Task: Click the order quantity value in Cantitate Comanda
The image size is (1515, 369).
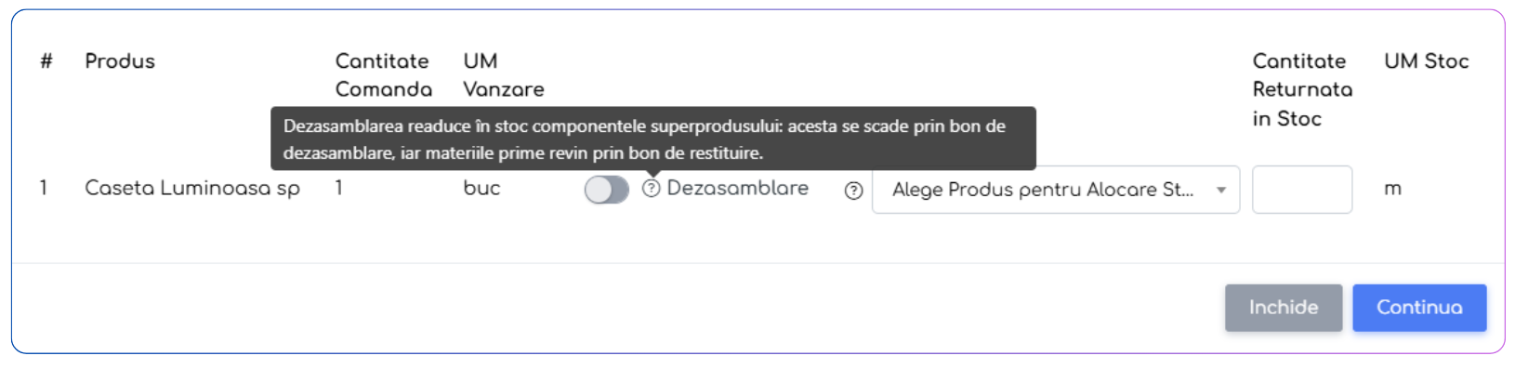Action: 339,188
